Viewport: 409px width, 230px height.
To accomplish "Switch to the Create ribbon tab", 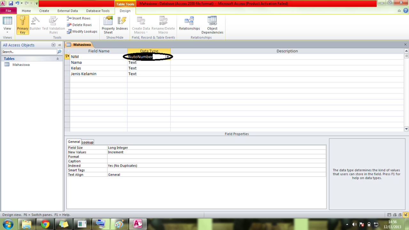I will pyautogui.click(x=44, y=11).
